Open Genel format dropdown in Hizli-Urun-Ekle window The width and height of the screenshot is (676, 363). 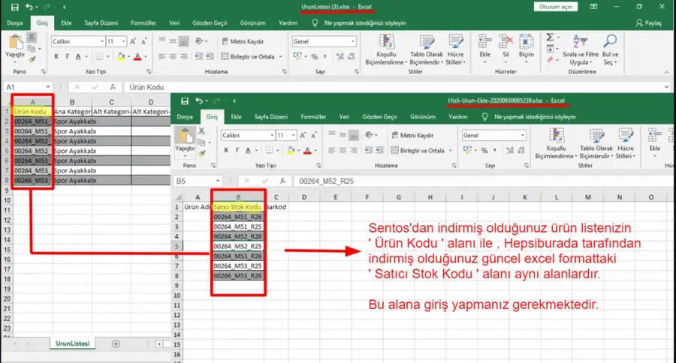pyautogui.click(x=523, y=135)
